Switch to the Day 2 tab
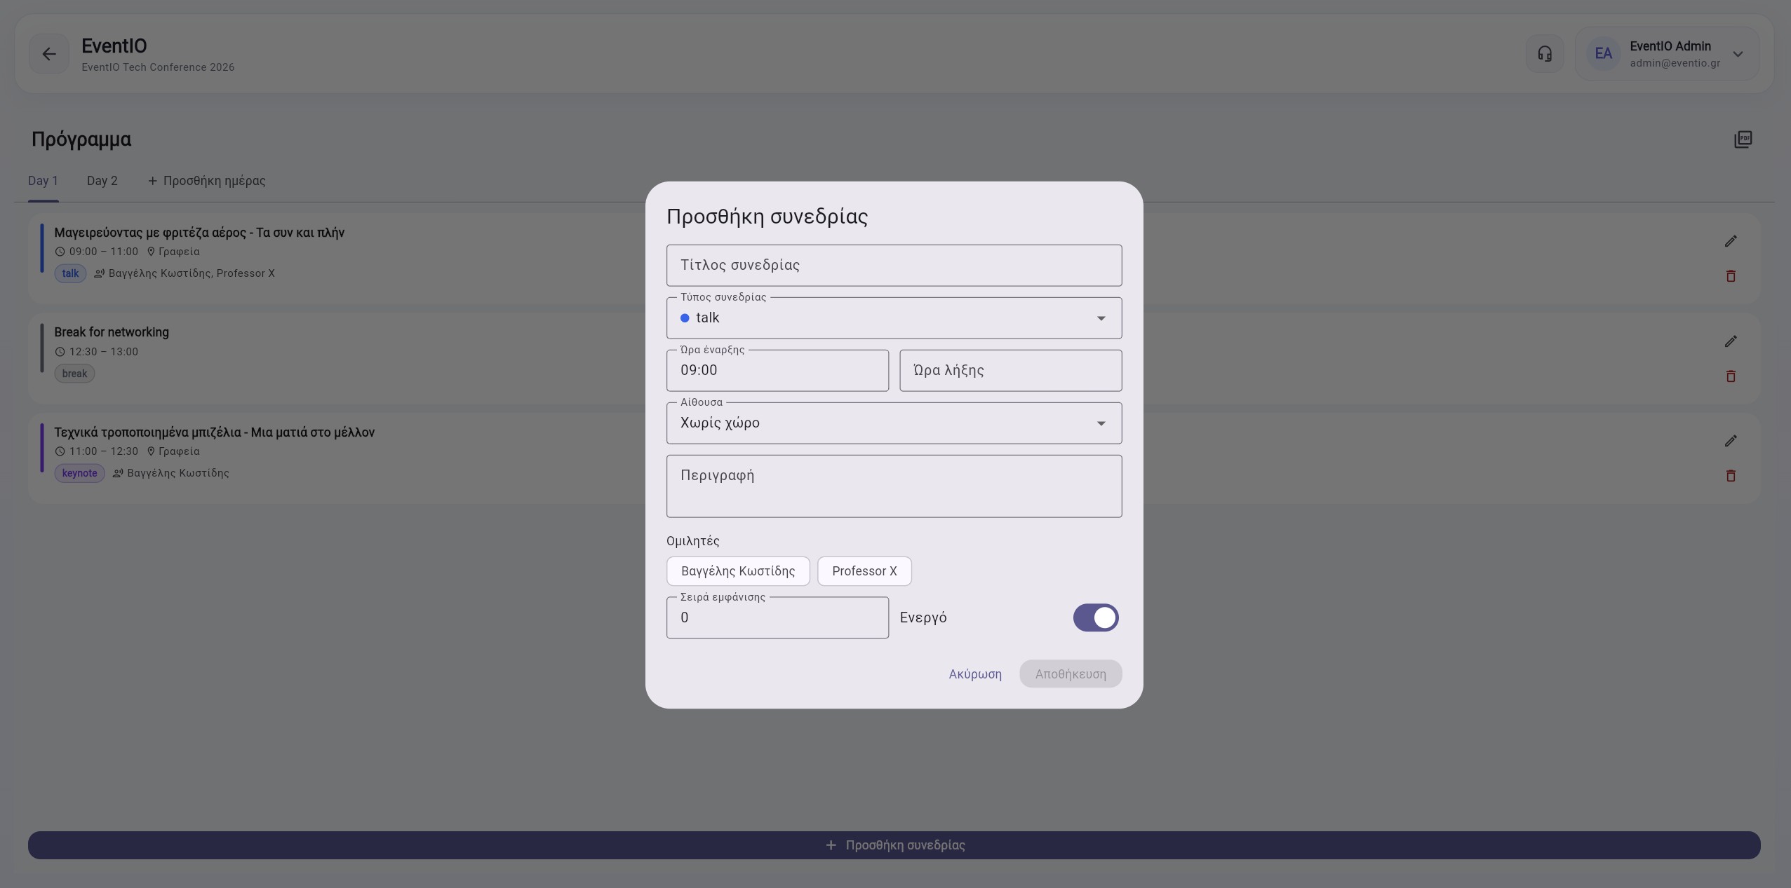The height and width of the screenshot is (888, 1791). (102, 181)
